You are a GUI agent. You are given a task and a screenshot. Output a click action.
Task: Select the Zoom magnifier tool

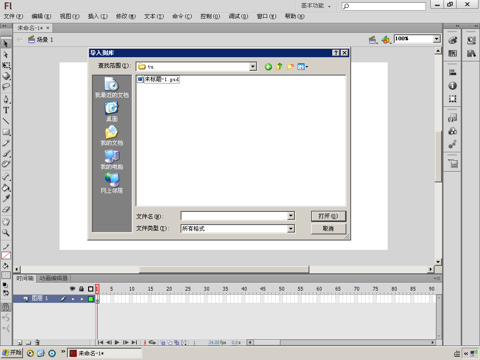[x=6, y=232]
